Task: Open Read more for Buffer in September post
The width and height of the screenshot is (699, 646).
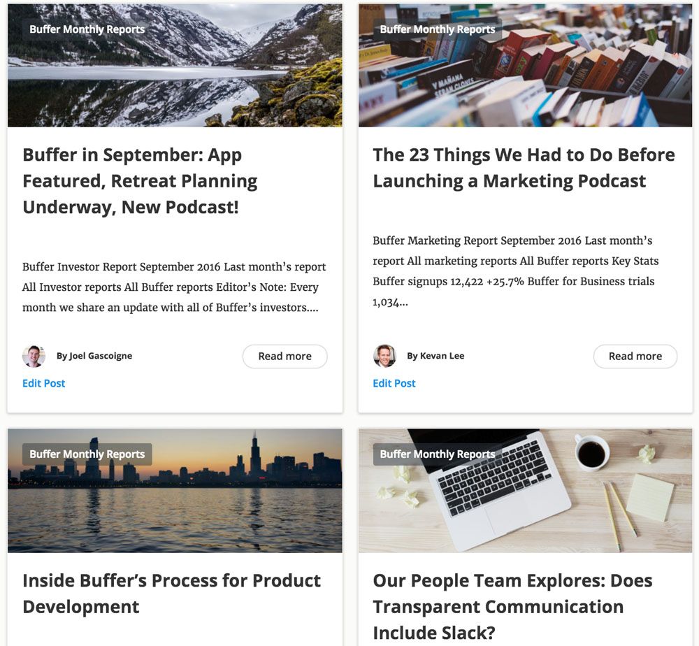Action: click(x=285, y=357)
